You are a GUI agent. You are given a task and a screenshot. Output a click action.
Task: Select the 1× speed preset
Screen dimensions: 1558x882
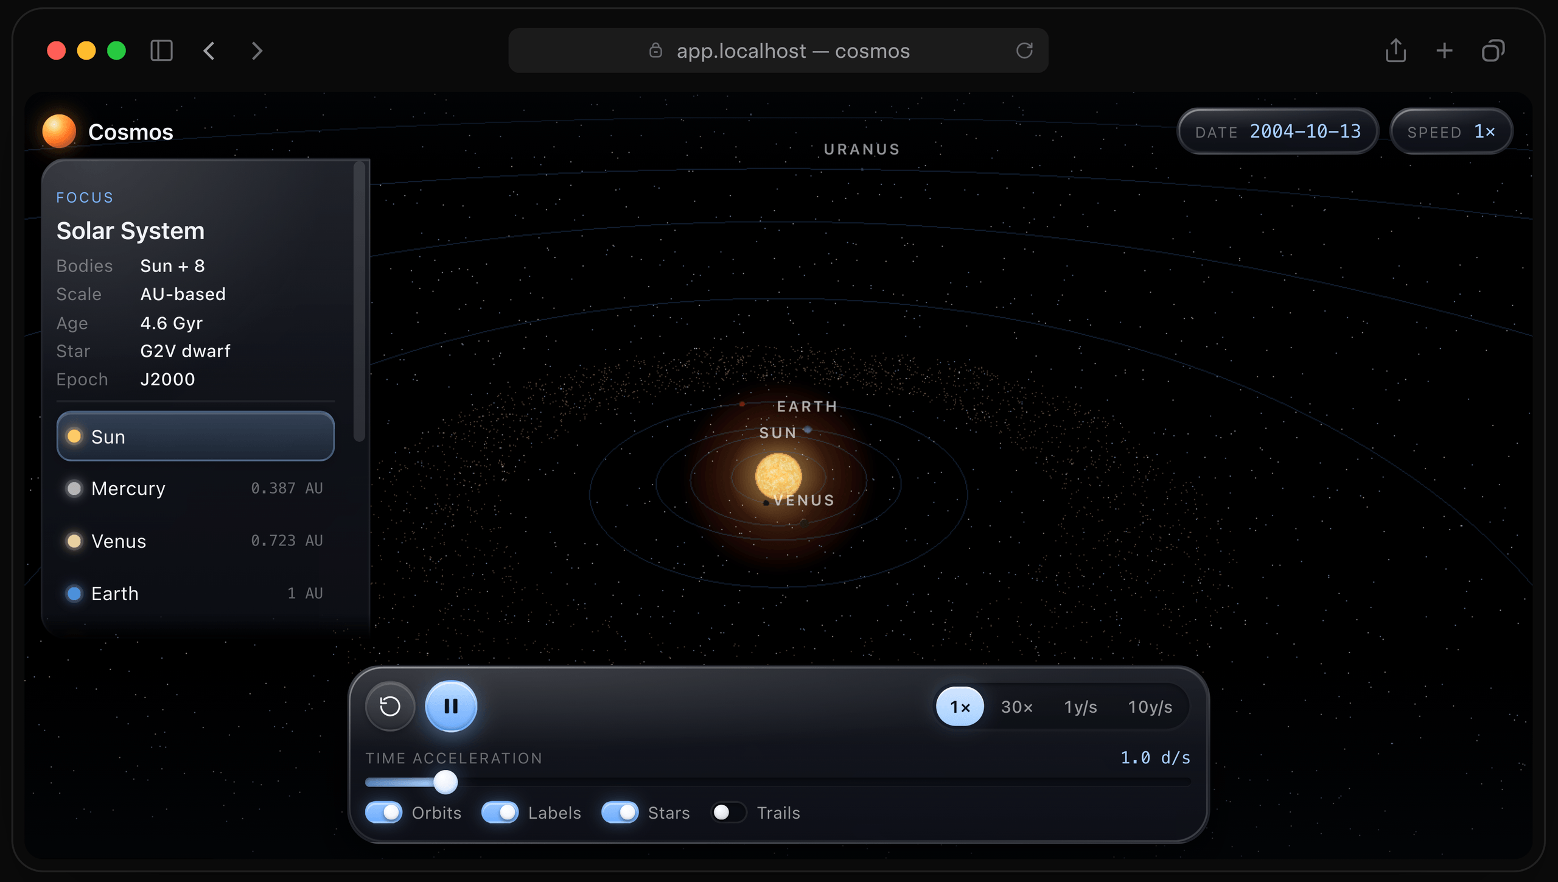[960, 707]
